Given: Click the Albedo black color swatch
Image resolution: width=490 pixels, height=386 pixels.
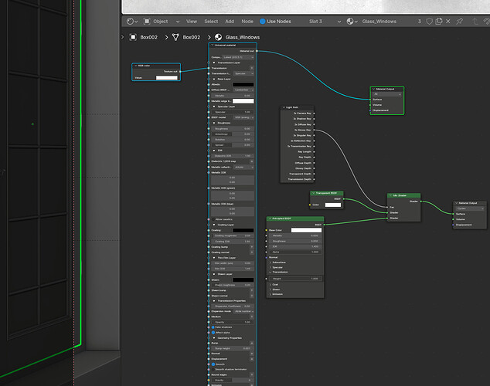Looking at the screenshot, I should click(243, 85).
